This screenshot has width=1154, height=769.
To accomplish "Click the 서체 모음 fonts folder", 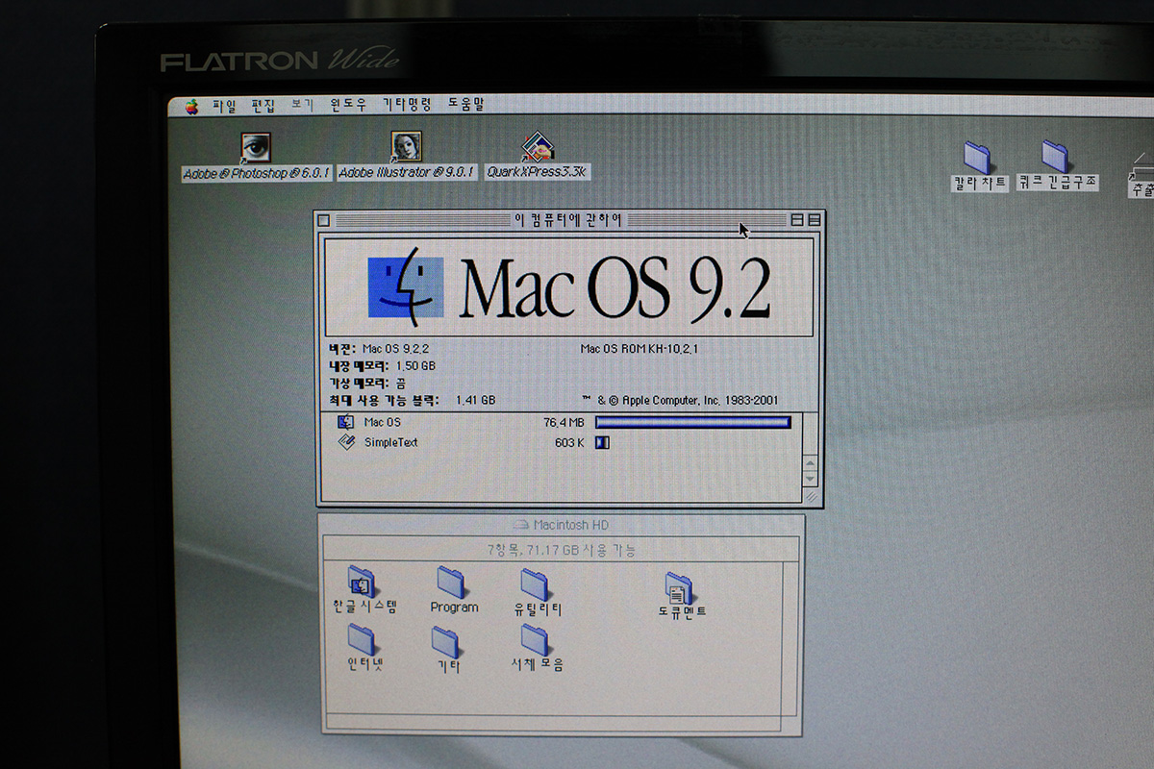I will point(536,640).
